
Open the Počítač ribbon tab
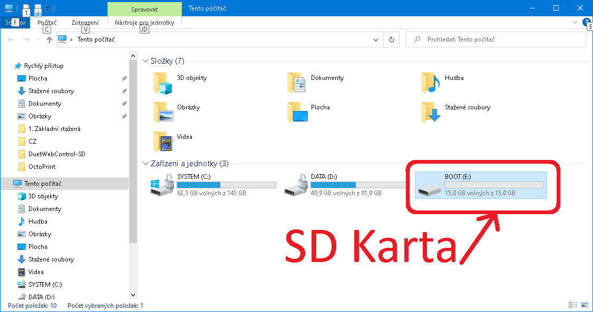coord(47,23)
